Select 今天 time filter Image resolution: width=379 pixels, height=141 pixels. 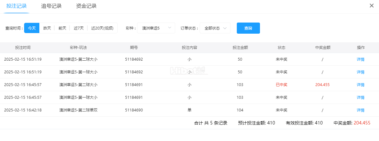[32, 28]
